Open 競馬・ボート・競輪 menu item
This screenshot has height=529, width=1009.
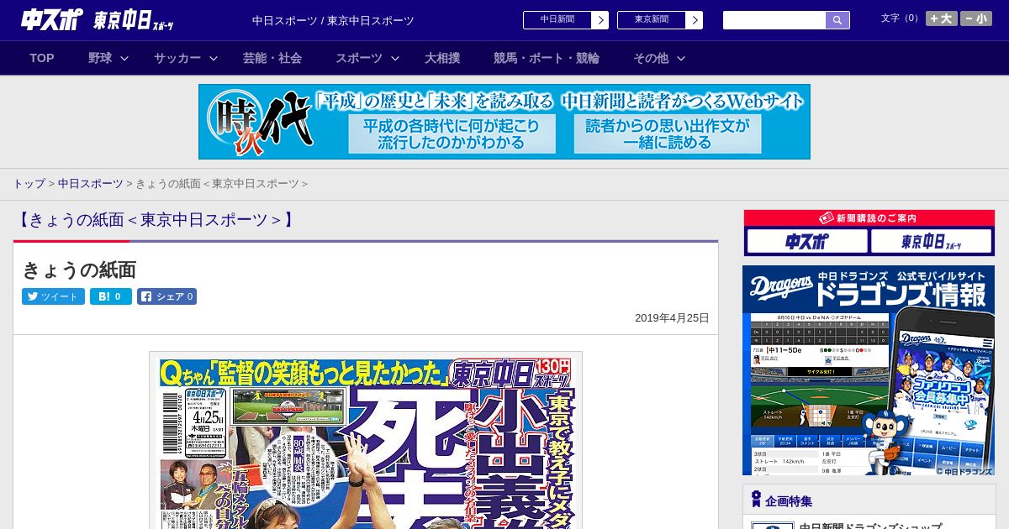[547, 58]
